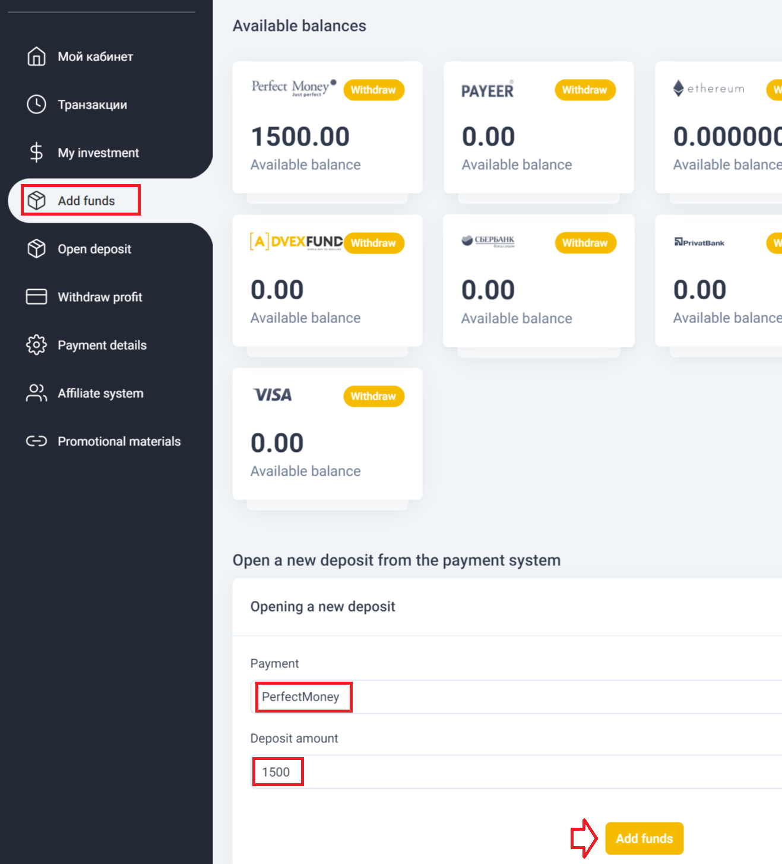Click the Deposit amount field
Screen dimensions: 782x864
(516, 772)
